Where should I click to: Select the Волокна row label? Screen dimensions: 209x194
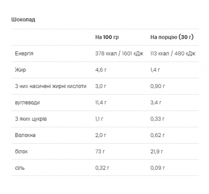(25, 135)
